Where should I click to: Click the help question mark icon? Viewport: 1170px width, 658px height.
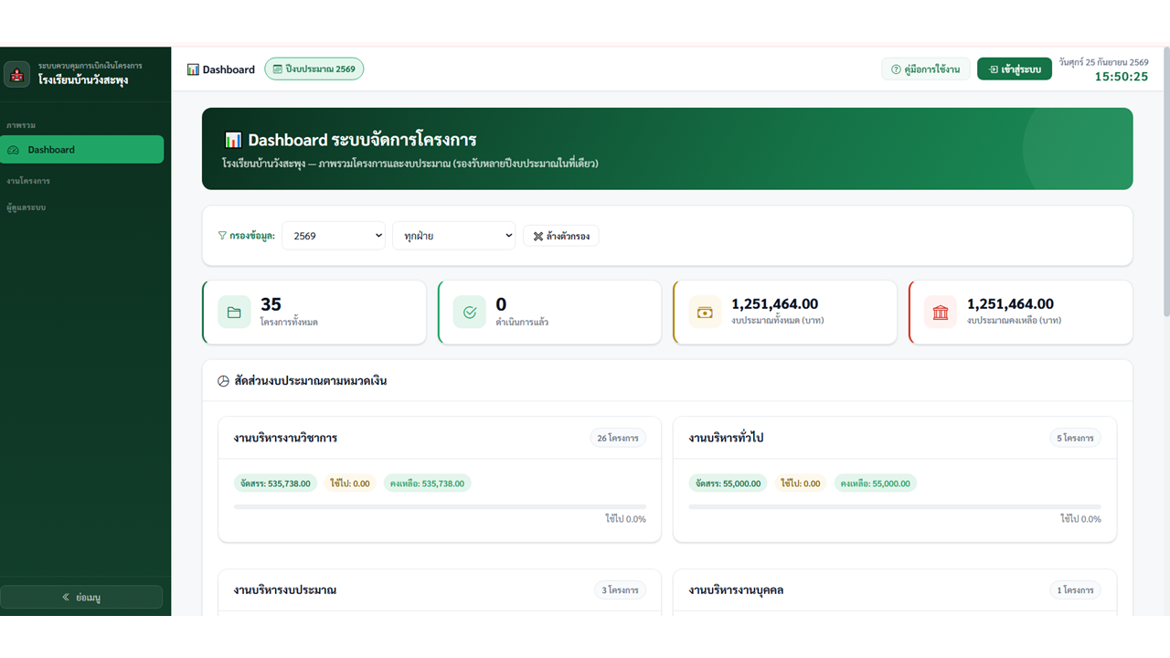[x=896, y=69]
